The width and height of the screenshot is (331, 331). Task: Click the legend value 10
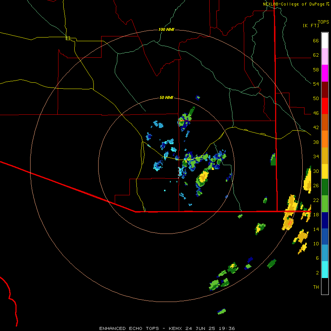(316, 243)
